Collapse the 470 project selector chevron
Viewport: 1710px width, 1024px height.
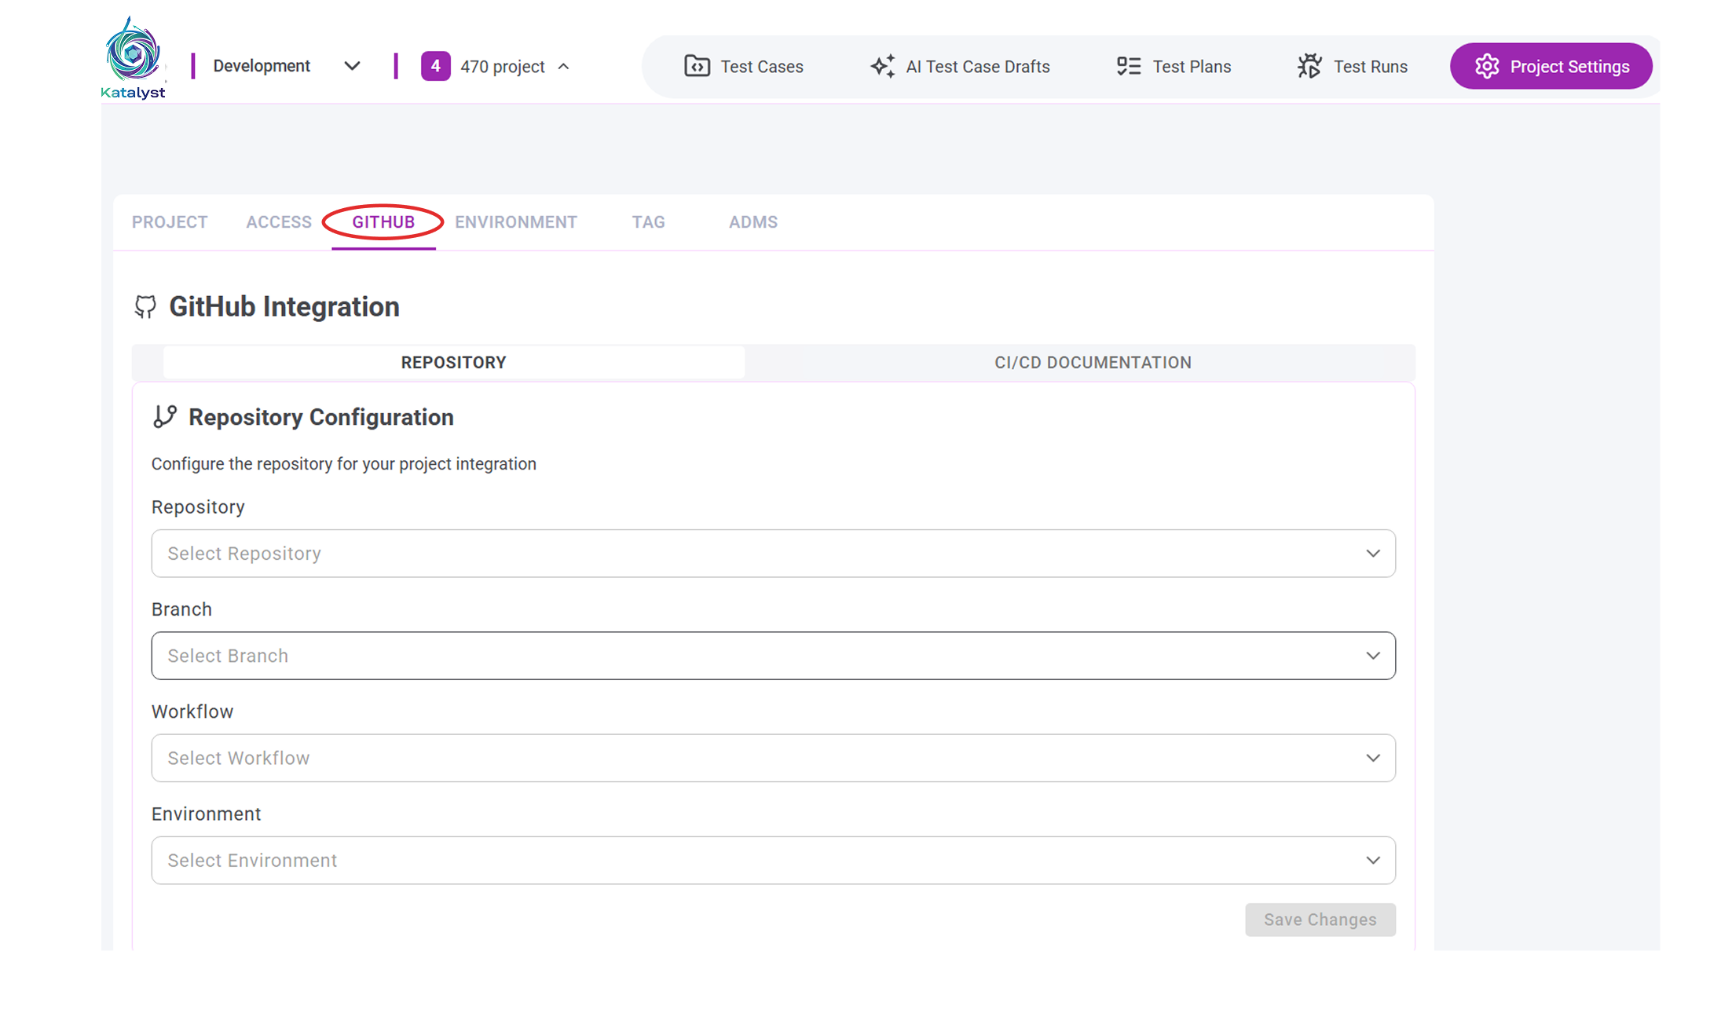tap(564, 67)
